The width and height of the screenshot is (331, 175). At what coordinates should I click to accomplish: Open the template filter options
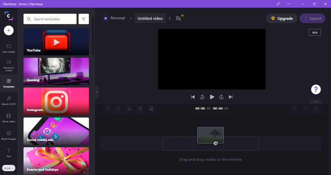(x=84, y=19)
